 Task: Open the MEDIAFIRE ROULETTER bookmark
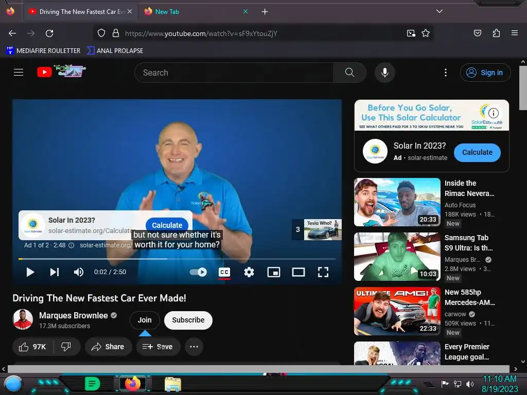pos(43,51)
